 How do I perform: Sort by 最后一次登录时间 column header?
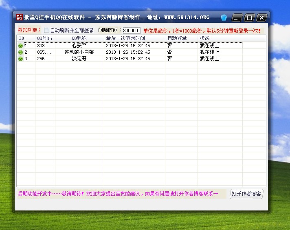point(134,38)
